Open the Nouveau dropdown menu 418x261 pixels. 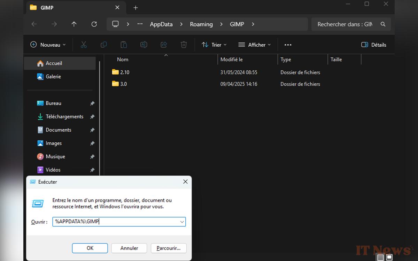[x=48, y=45]
